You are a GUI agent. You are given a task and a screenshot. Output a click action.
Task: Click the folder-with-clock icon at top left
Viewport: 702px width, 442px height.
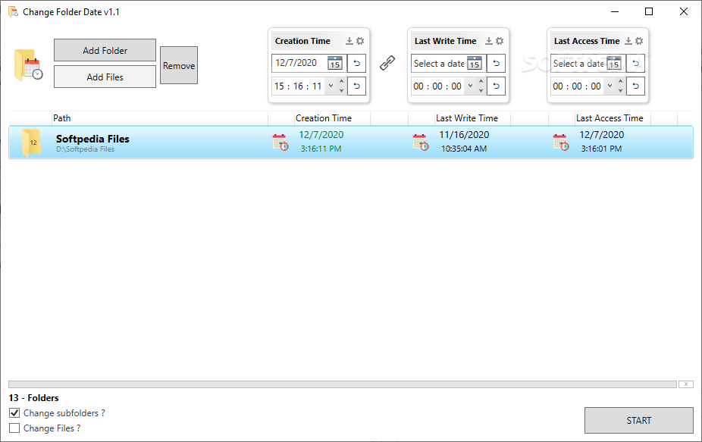[27, 64]
